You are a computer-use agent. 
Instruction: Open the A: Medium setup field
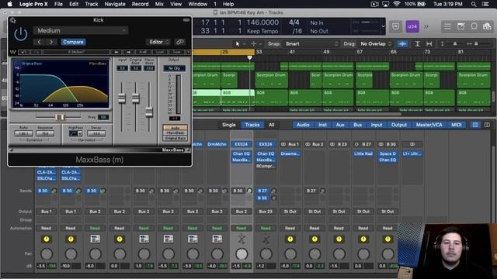pos(76,52)
